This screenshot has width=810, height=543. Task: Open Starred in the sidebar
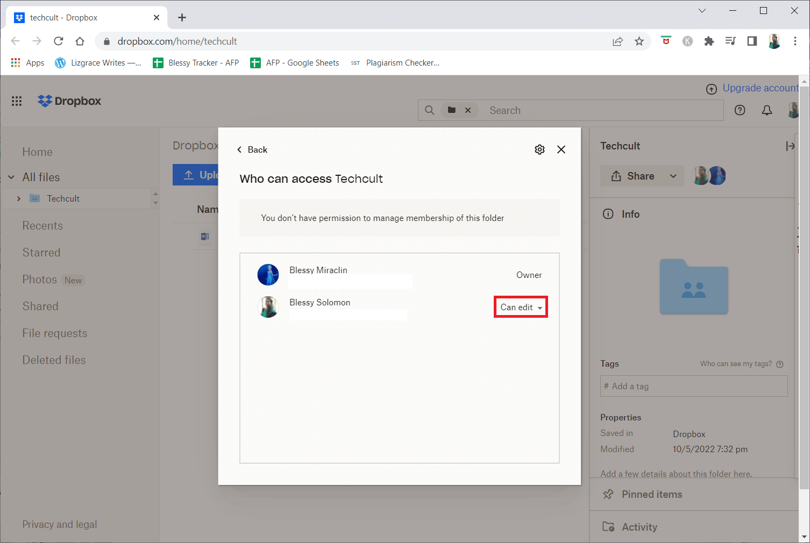[x=41, y=253]
